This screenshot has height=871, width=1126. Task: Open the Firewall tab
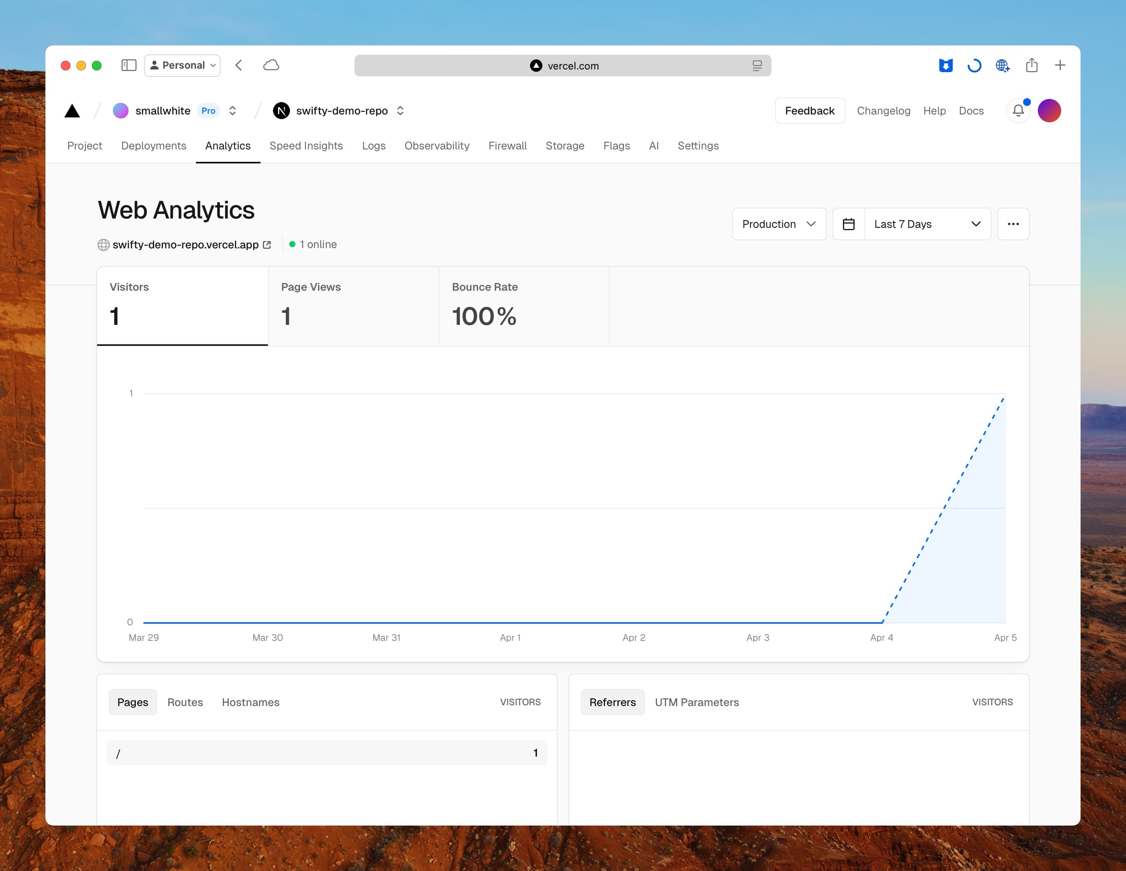507,146
